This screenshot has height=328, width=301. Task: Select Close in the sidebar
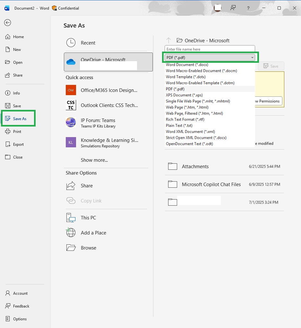14,157
